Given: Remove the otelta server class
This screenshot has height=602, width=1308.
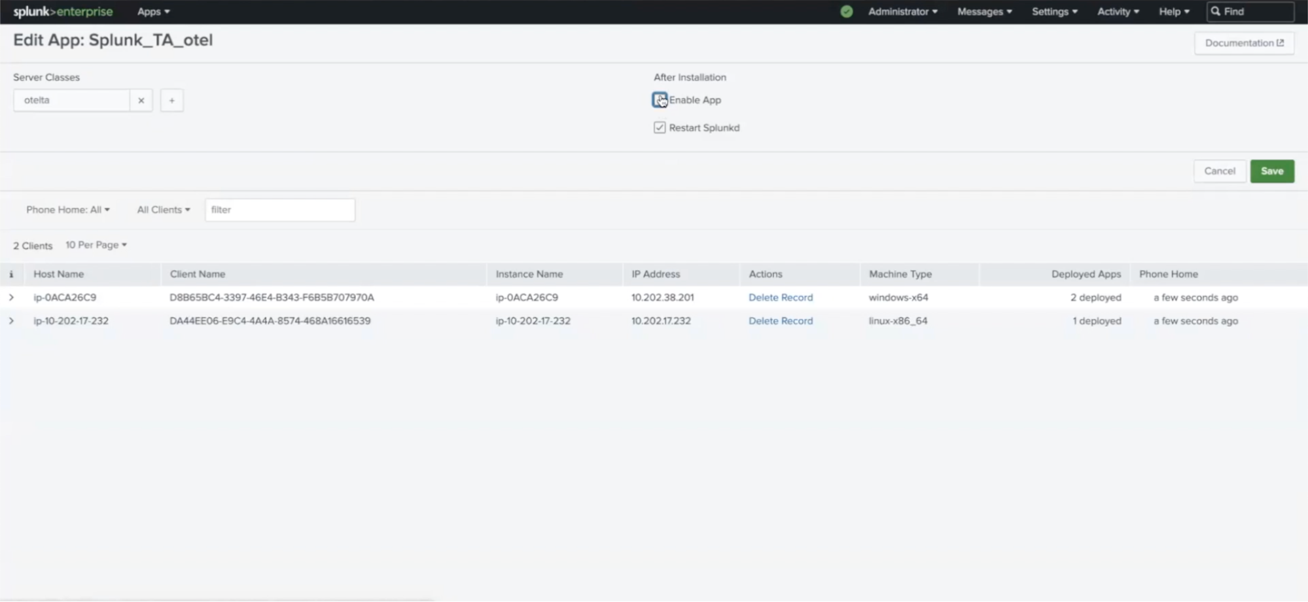Looking at the screenshot, I should coord(141,101).
